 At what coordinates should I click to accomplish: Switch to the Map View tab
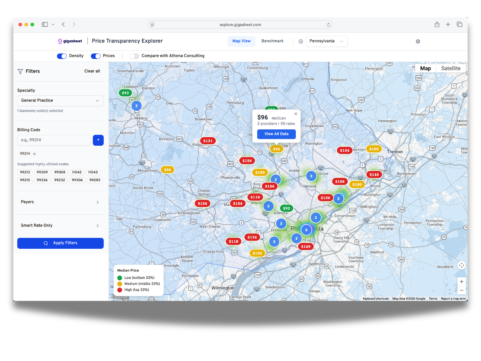[x=241, y=41]
